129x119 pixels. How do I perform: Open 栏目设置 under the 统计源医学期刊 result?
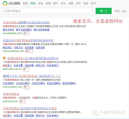point(18,115)
